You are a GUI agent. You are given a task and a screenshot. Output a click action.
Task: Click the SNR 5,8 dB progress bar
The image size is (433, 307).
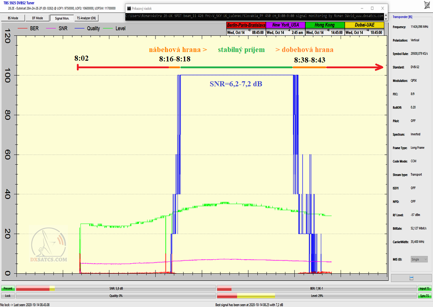click(x=115, y=289)
